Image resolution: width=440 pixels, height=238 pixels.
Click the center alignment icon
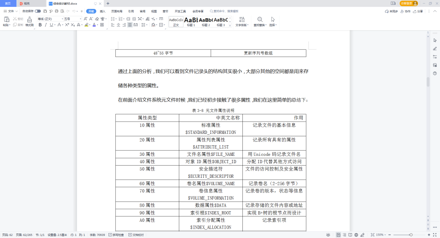coord(119,25)
